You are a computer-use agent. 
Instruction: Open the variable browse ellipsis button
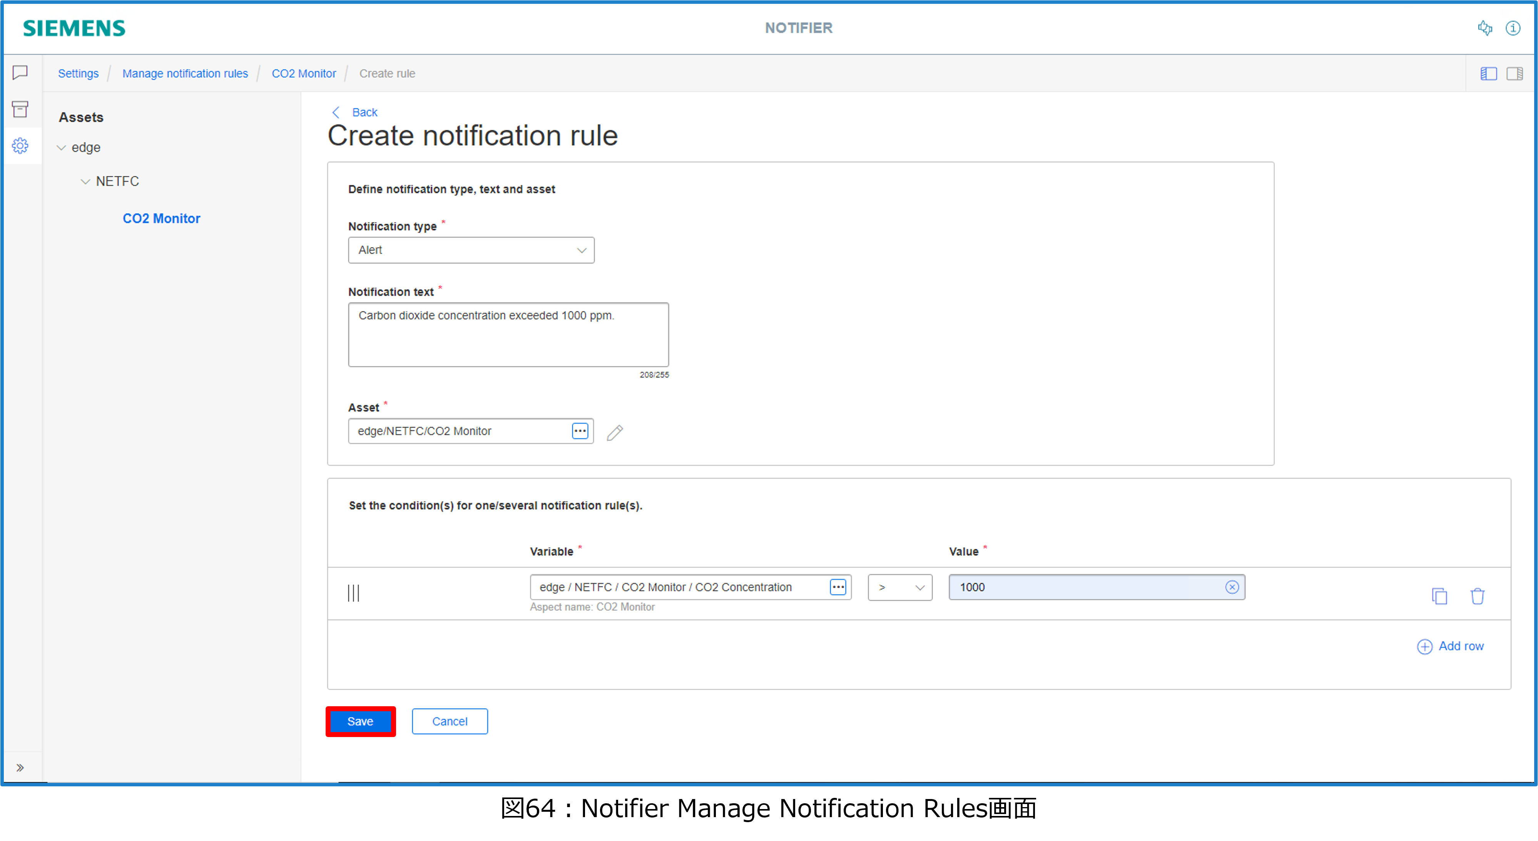[838, 587]
